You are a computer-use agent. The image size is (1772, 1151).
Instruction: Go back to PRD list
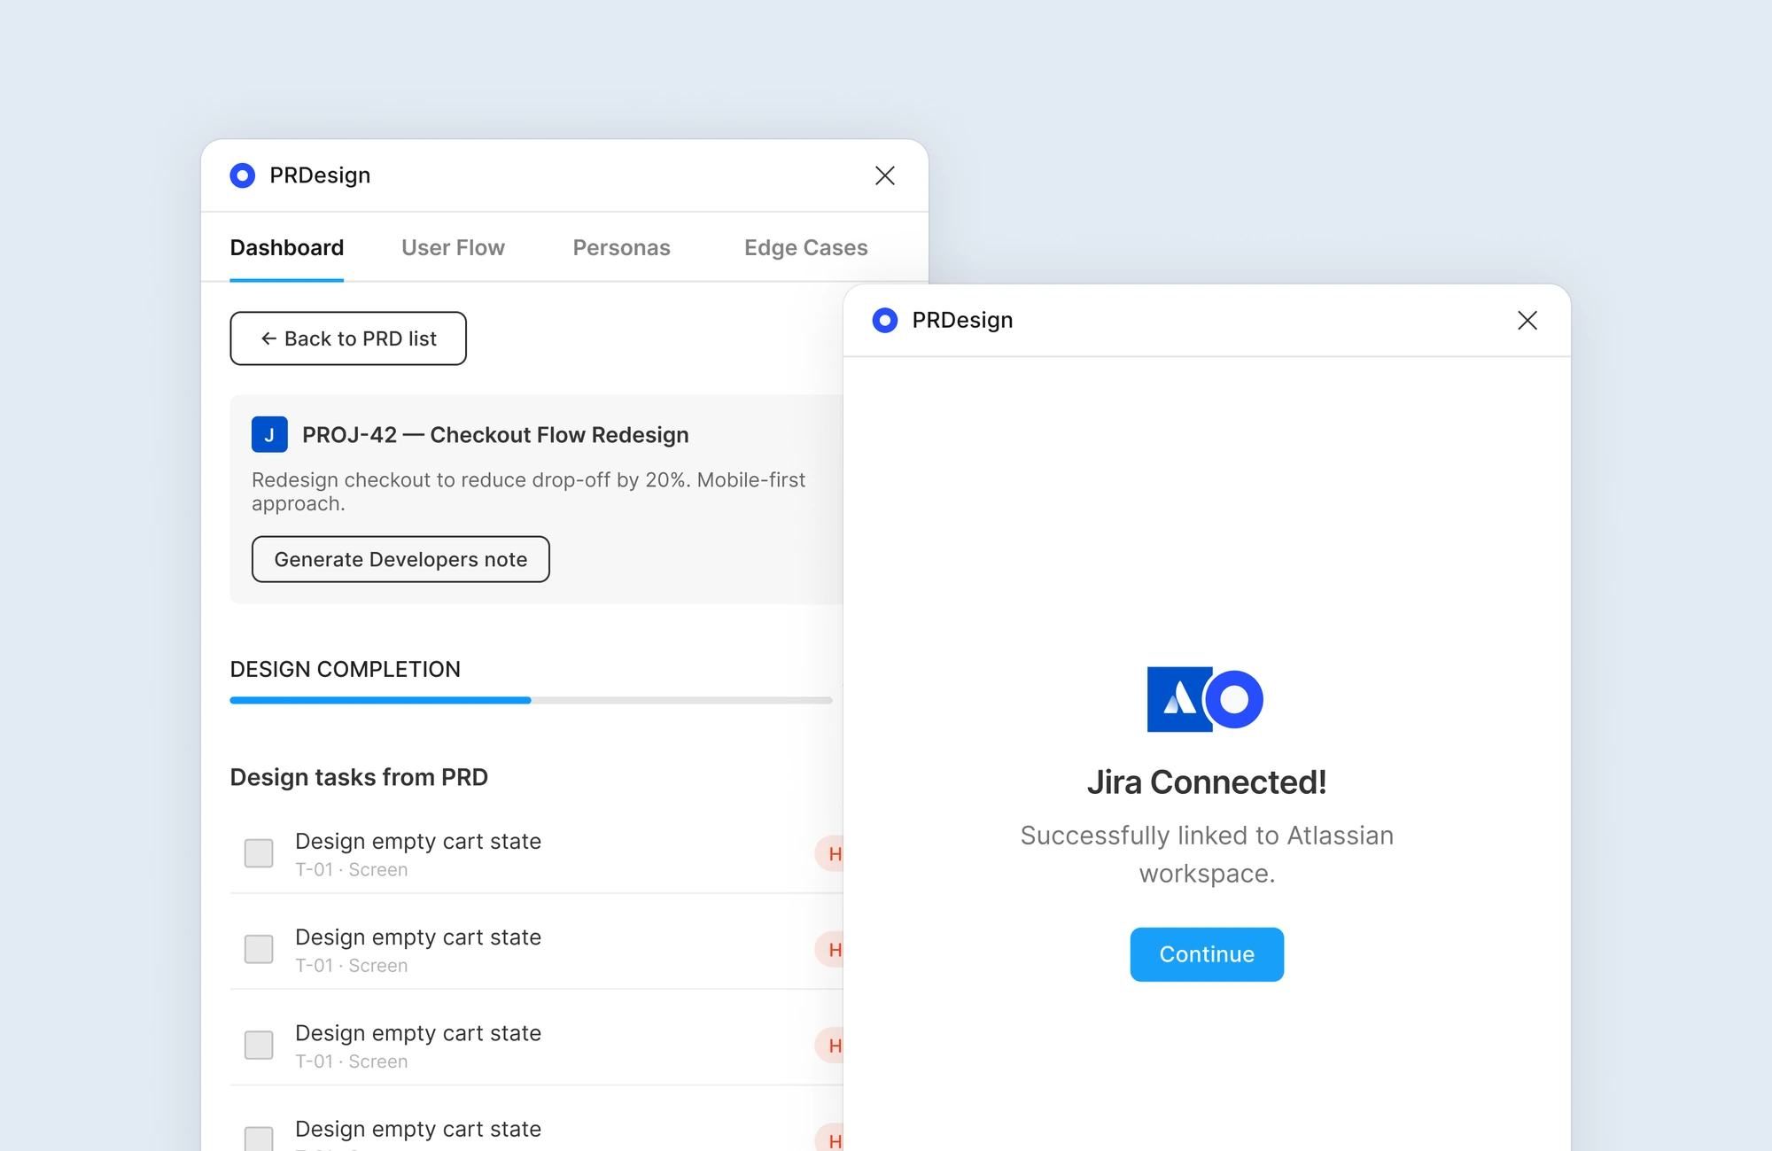[x=348, y=338]
